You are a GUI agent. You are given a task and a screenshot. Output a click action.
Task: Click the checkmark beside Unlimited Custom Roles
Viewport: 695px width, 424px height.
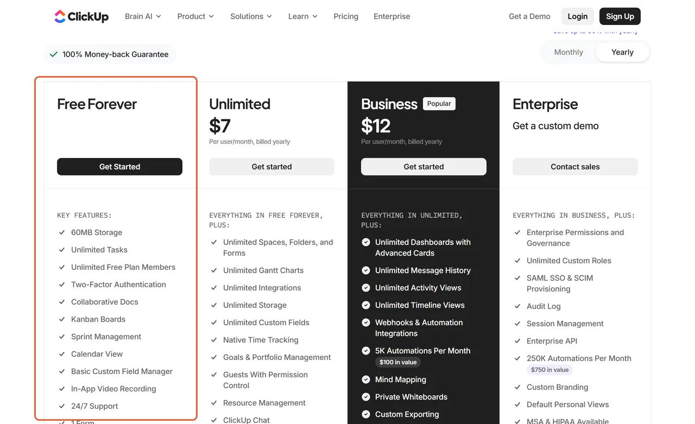517,261
